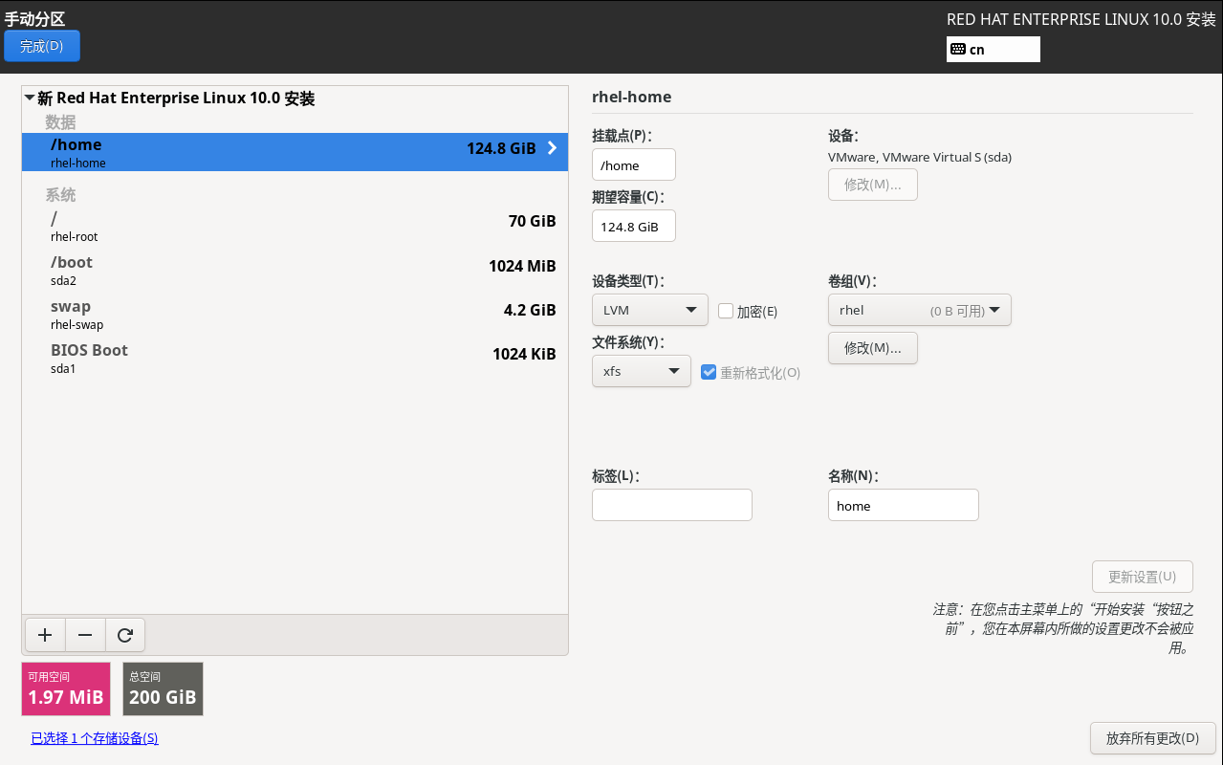Click the plus icon to add mount point

(x=44, y=634)
